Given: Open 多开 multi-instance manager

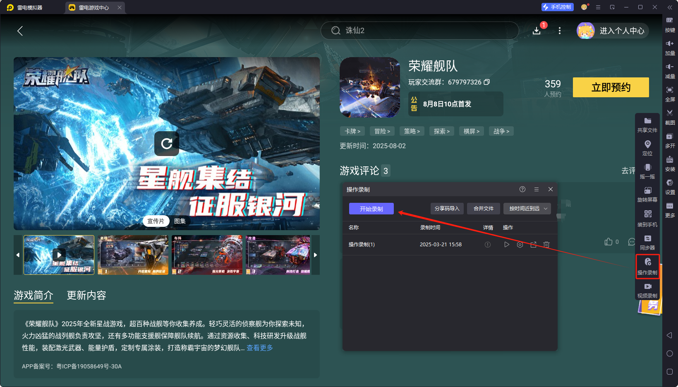Looking at the screenshot, I should [x=670, y=141].
